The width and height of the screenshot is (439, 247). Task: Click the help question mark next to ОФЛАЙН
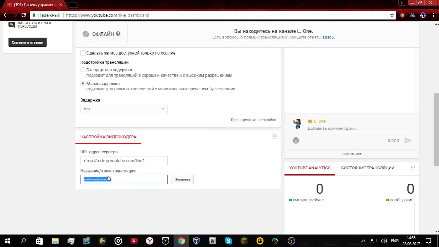pyautogui.click(x=118, y=34)
